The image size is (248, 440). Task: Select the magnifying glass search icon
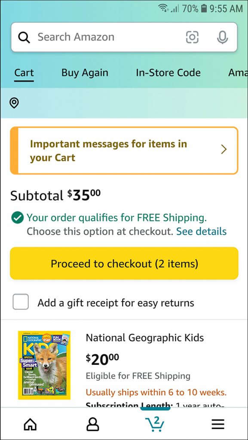24,37
